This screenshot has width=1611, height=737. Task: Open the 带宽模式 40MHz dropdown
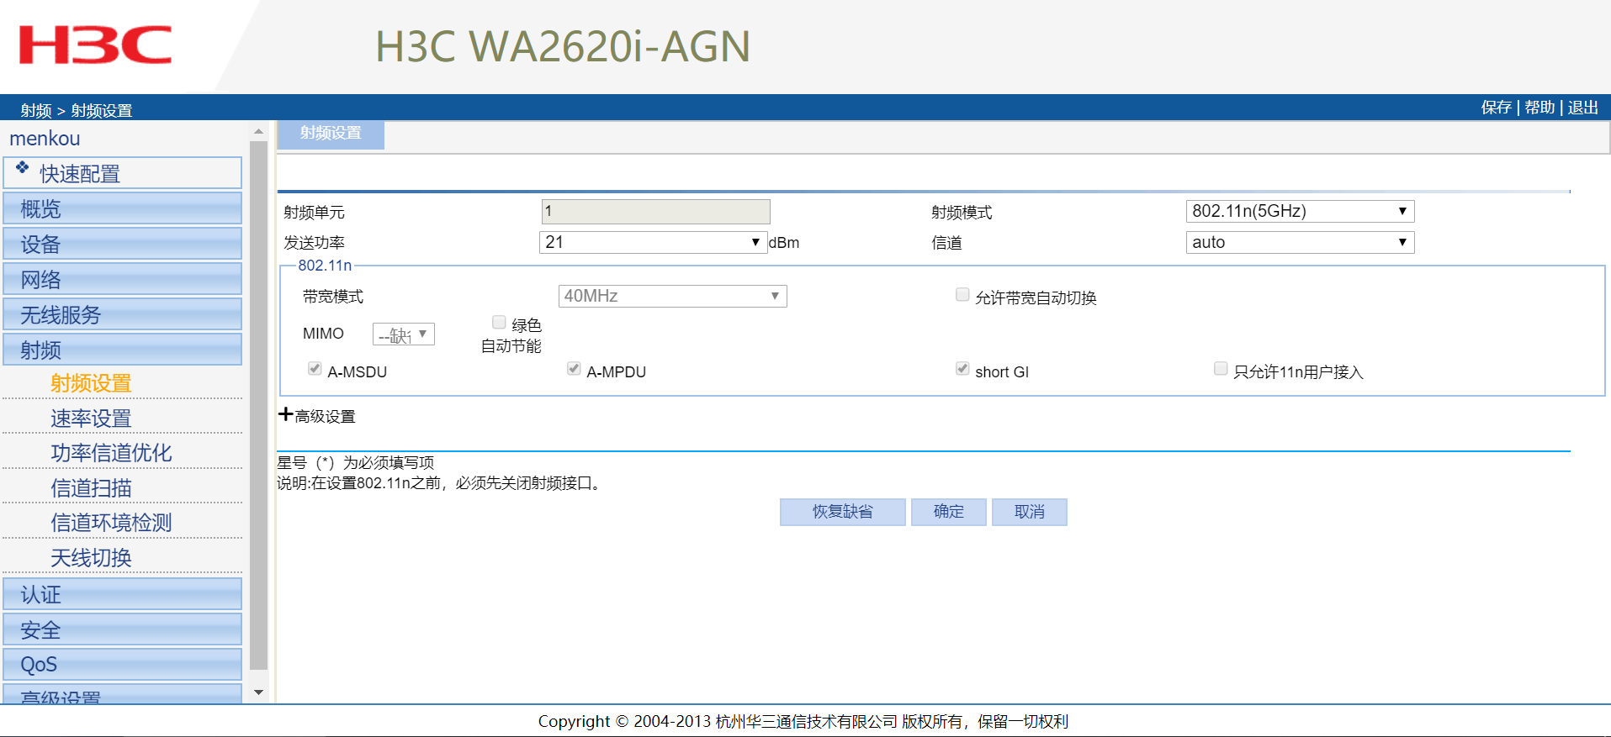click(x=672, y=296)
